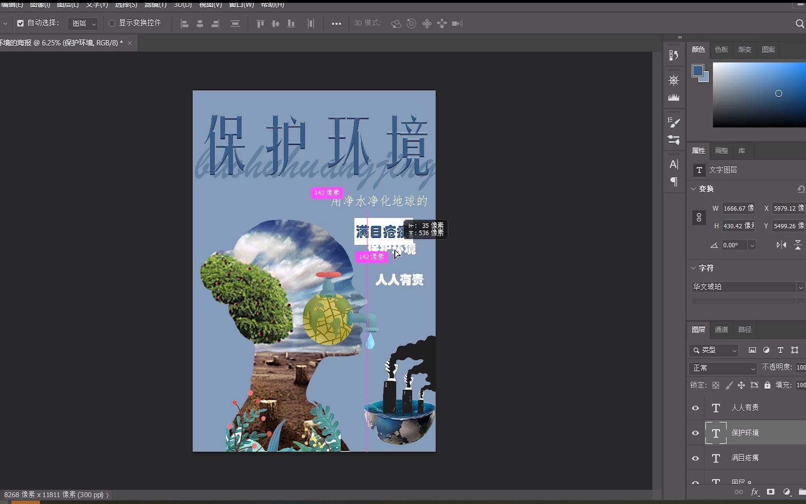The height and width of the screenshot is (504, 806).
Task: Toggle lock transparent pixels
Action: pos(716,385)
